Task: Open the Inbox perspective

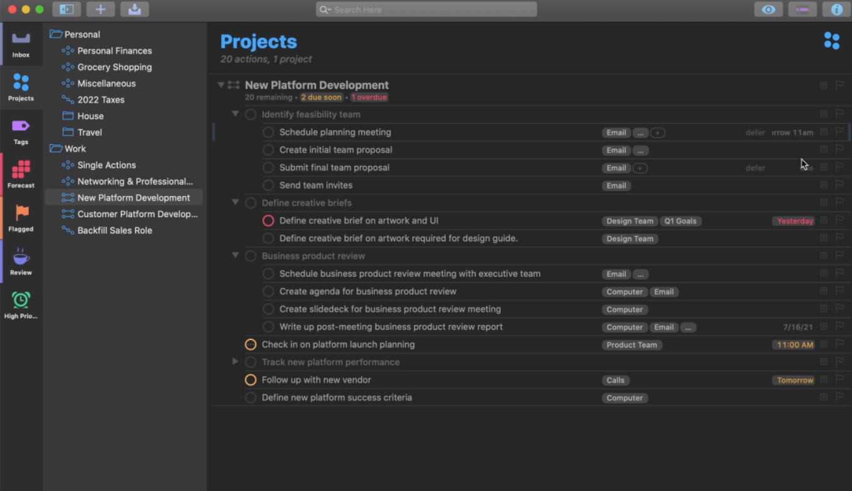Action: pyautogui.click(x=21, y=44)
